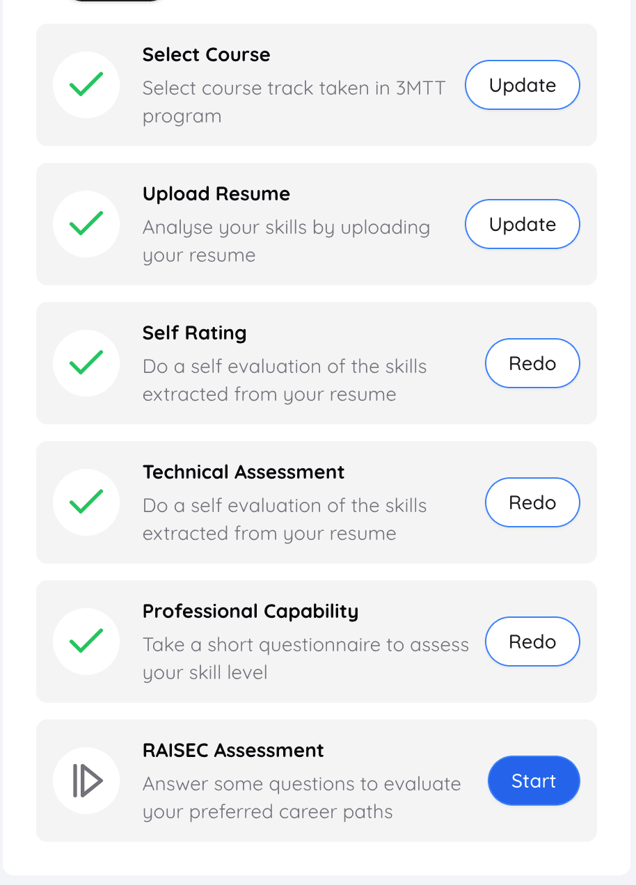636x885 pixels.
Task: Click the Self Rating green checkmark icon
Action: (86, 363)
